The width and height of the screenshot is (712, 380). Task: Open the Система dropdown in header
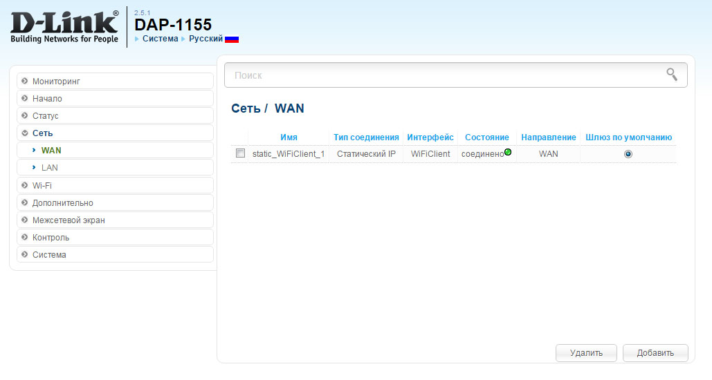click(160, 39)
